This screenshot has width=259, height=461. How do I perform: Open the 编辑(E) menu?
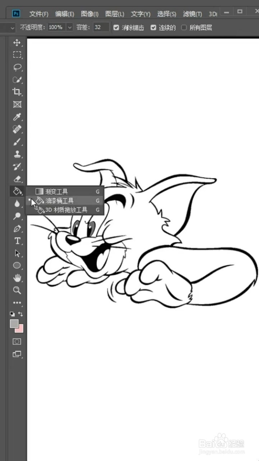(x=65, y=14)
